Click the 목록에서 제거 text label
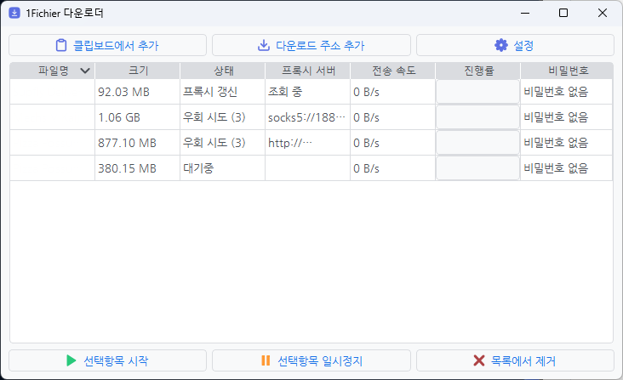Viewport: 623px width, 380px height. (x=523, y=361)
